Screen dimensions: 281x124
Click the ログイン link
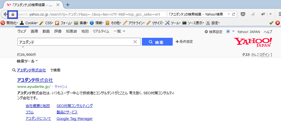coord(264,55)
